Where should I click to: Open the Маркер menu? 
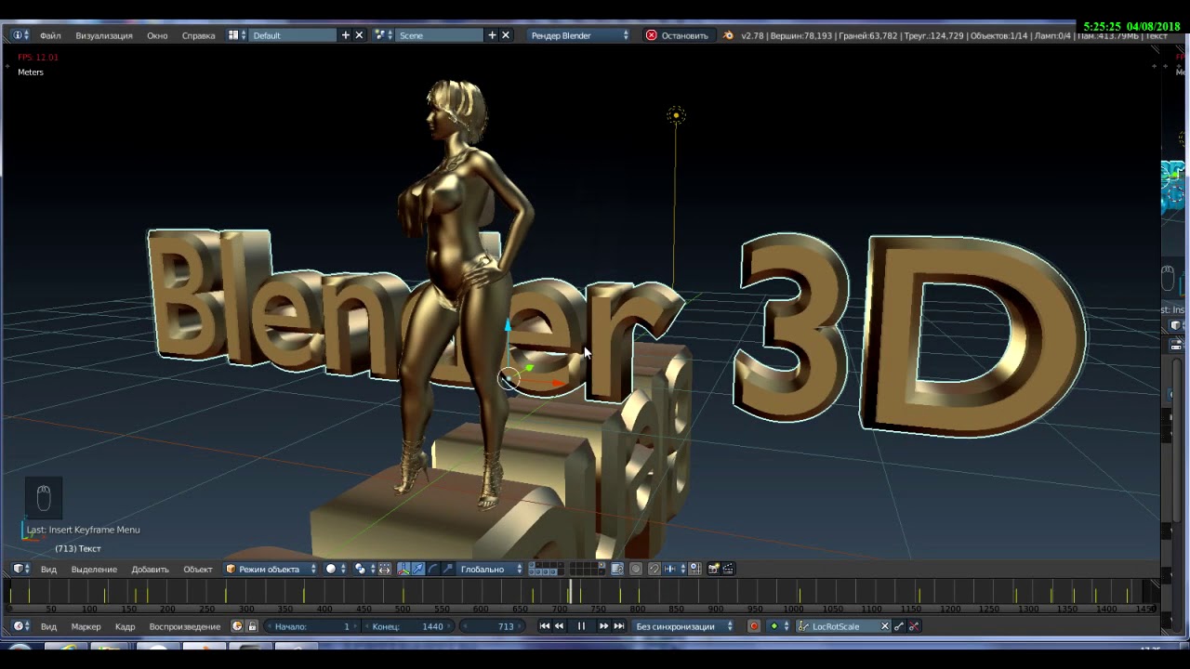86,627
